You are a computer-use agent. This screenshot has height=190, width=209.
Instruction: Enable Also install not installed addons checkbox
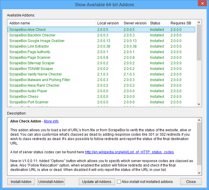[x=119, y=181]
